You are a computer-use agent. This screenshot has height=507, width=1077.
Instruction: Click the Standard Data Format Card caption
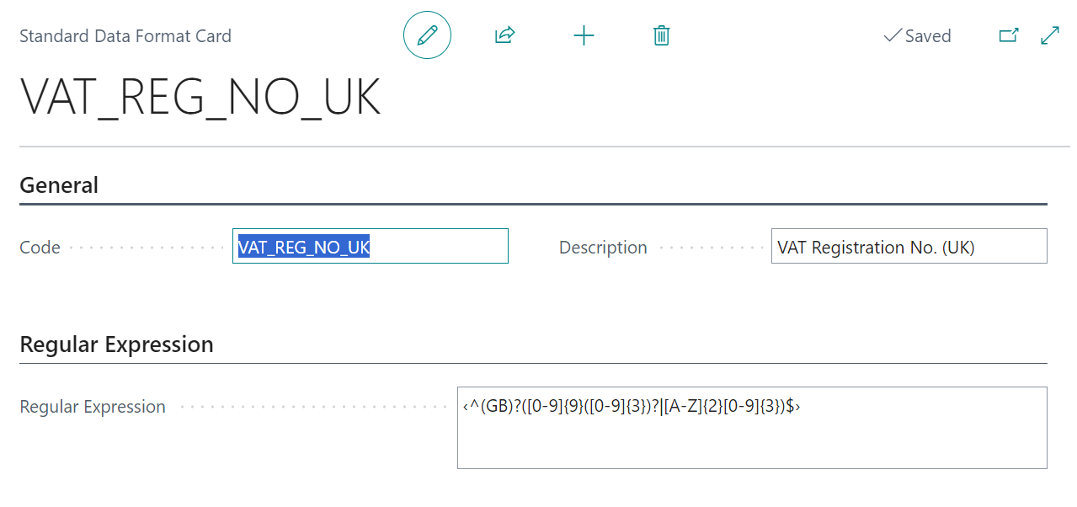pos(125,36)
